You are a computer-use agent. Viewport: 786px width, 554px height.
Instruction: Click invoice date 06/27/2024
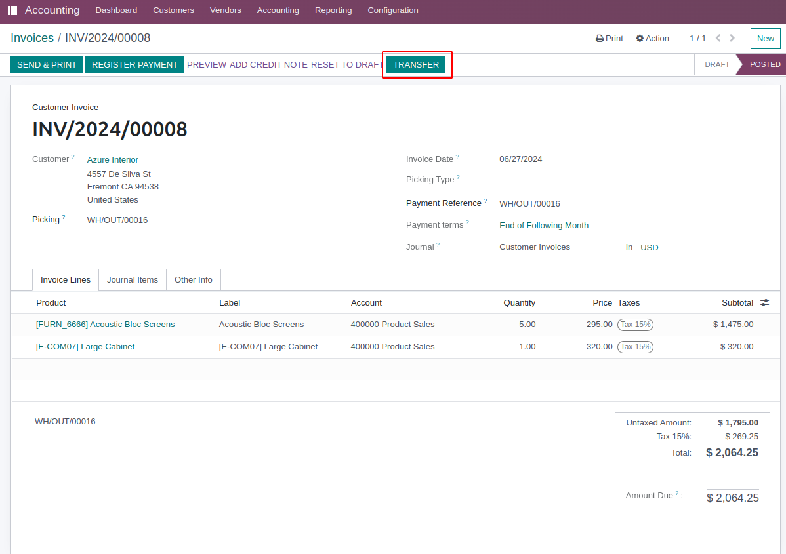(521, 159)
